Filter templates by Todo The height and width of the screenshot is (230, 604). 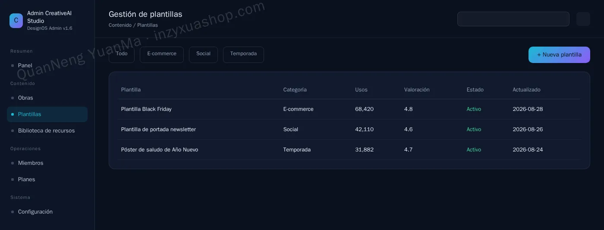point(122,55)
